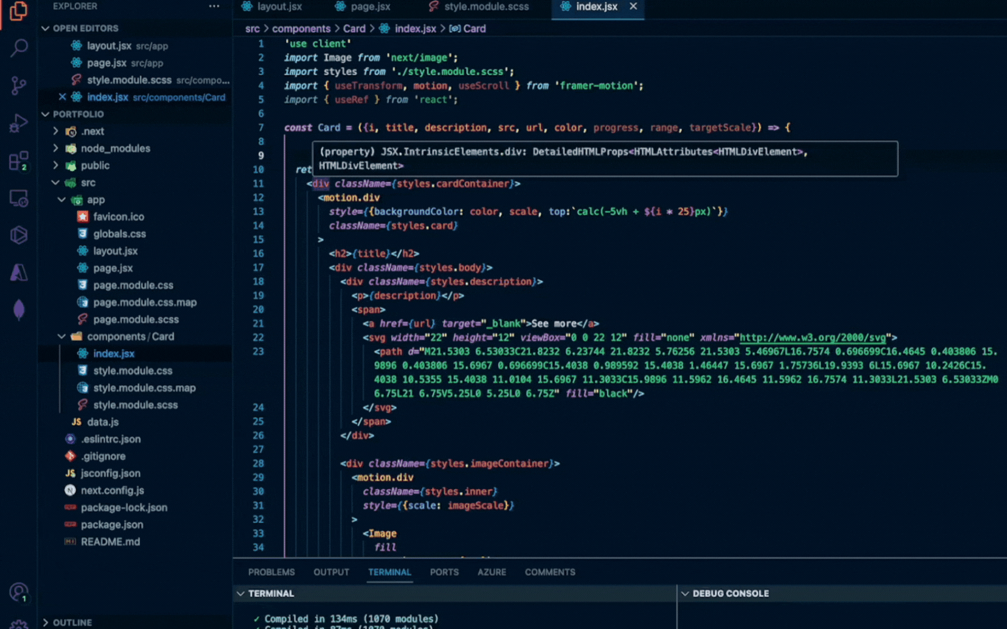Close the index.jsx editor tab
This screenshot has height=629, width=1007.
(x=633, y=6)
